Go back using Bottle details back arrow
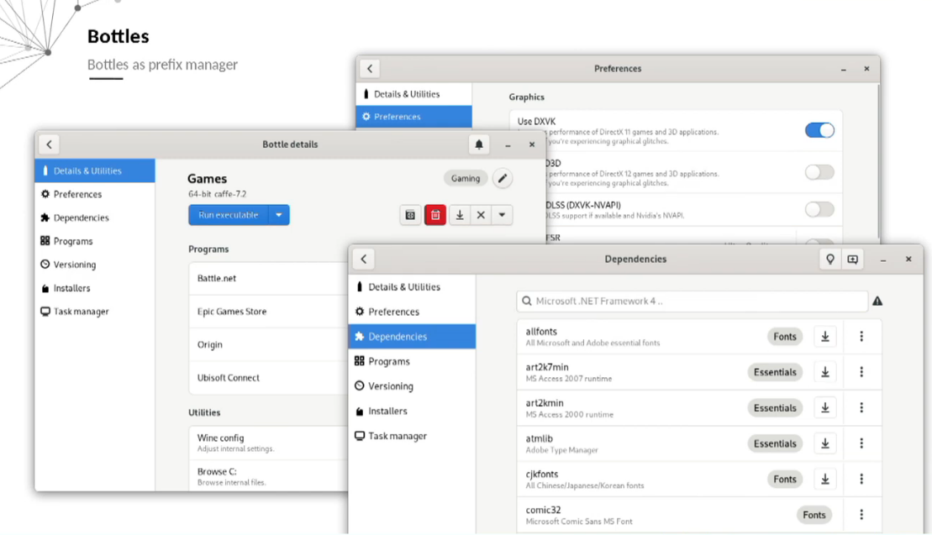 coord(49,144)
